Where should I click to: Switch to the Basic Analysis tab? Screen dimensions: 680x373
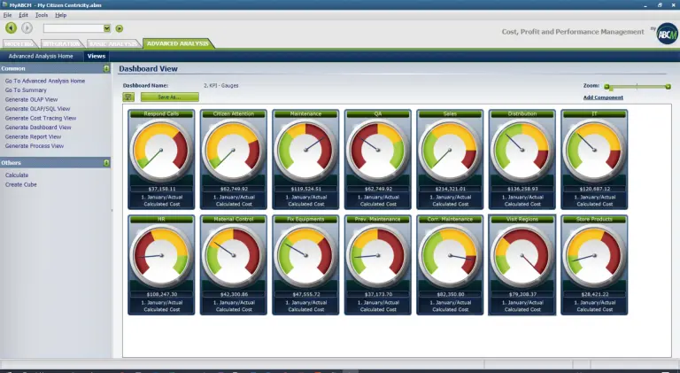[x=113, y=43]
